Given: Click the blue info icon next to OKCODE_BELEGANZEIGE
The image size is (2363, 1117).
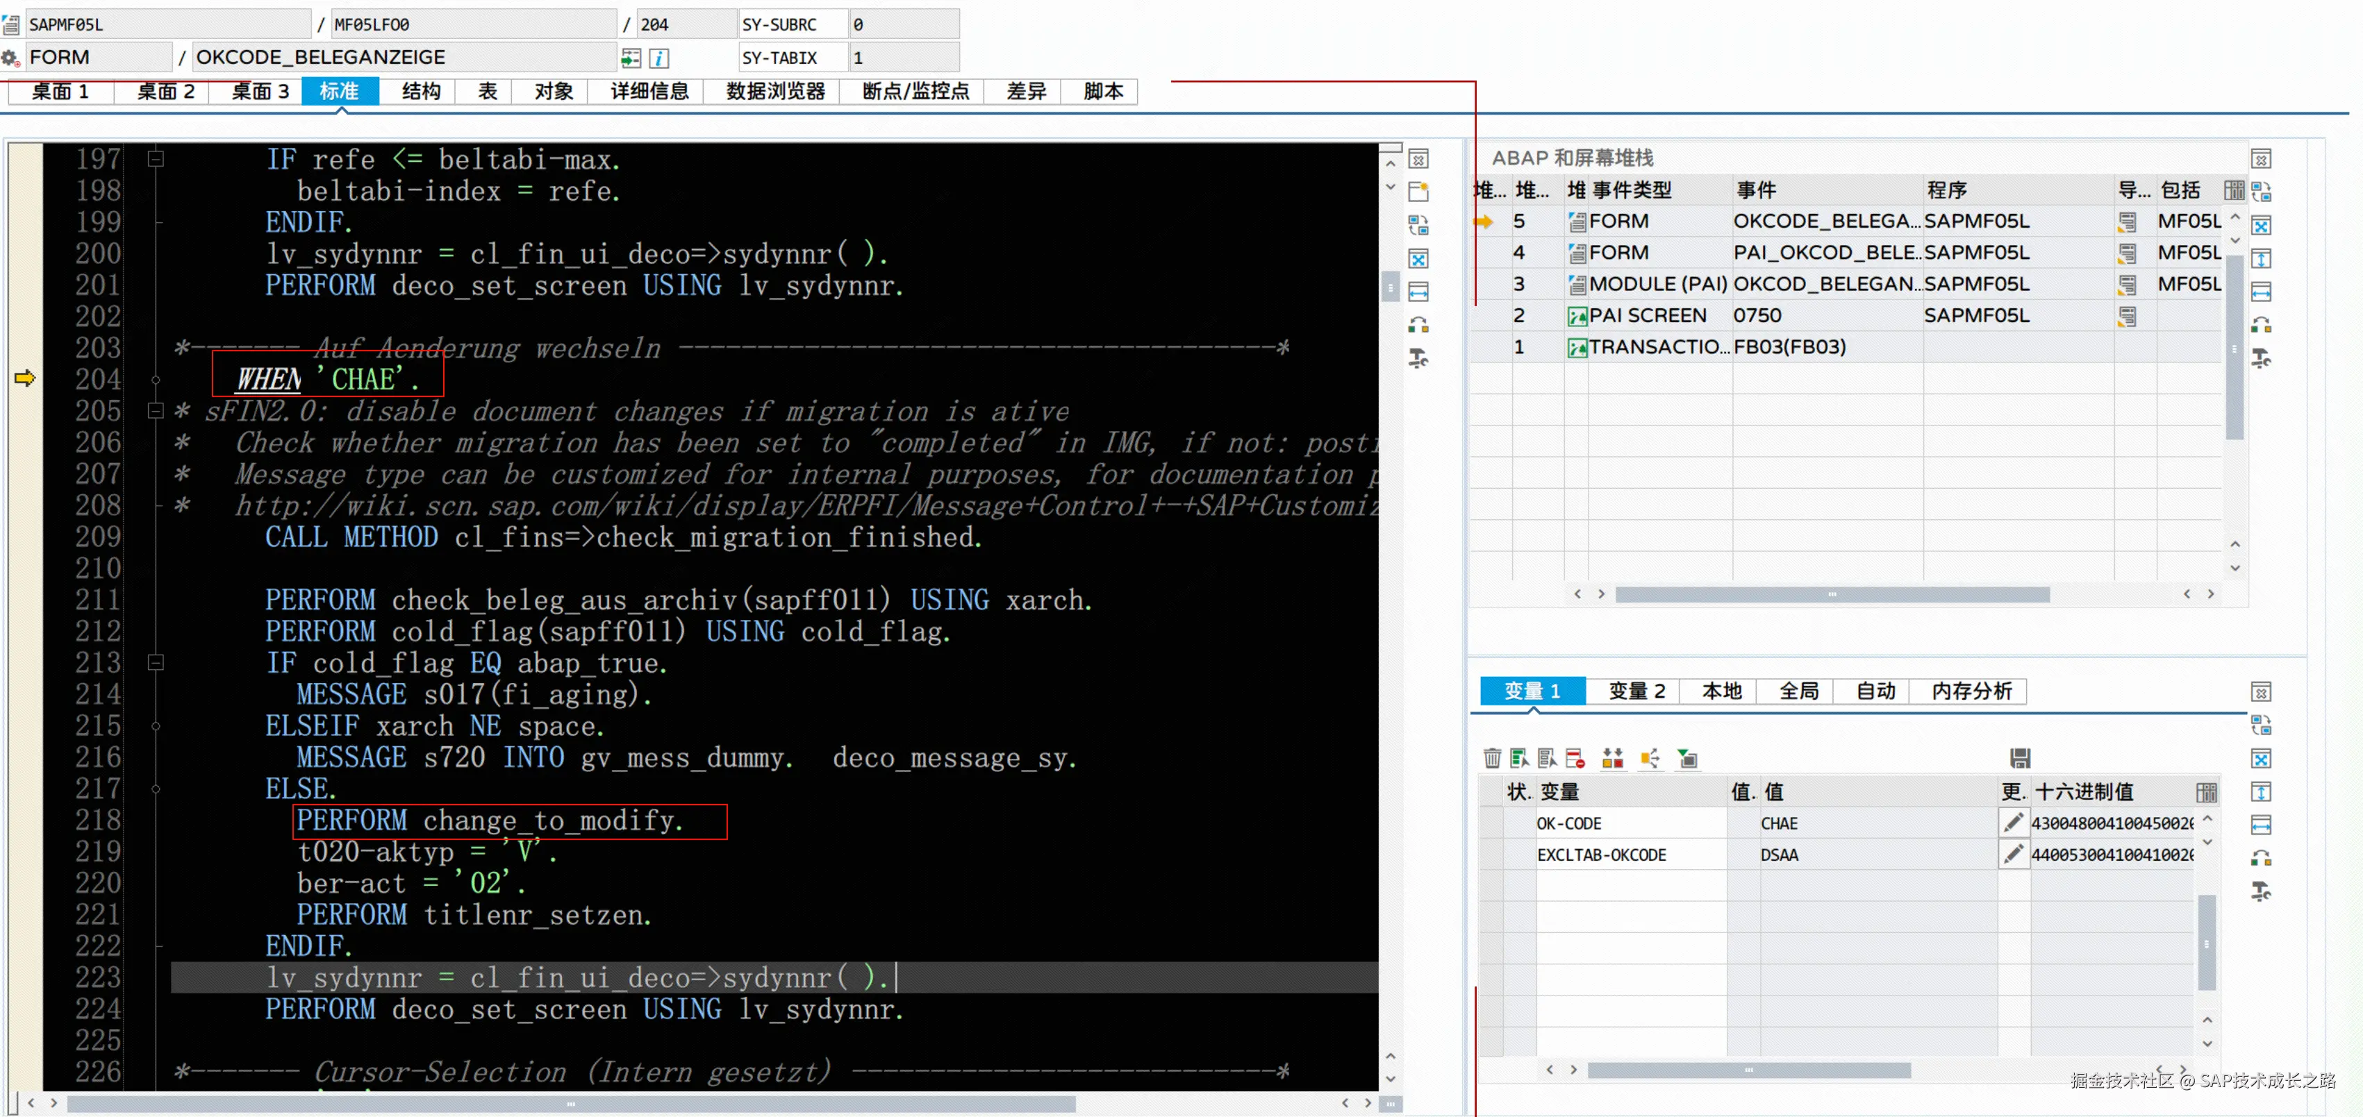Looking at the screenshot, I should (x=658, y=59).
